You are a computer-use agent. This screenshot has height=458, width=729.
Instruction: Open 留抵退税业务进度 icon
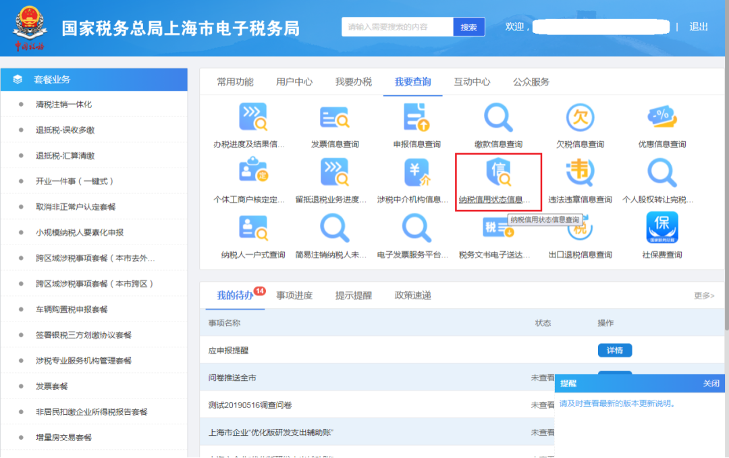tap(334, 172)
